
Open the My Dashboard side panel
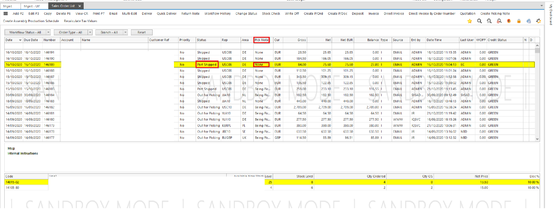pyautogui.click(x=550, y=15)
